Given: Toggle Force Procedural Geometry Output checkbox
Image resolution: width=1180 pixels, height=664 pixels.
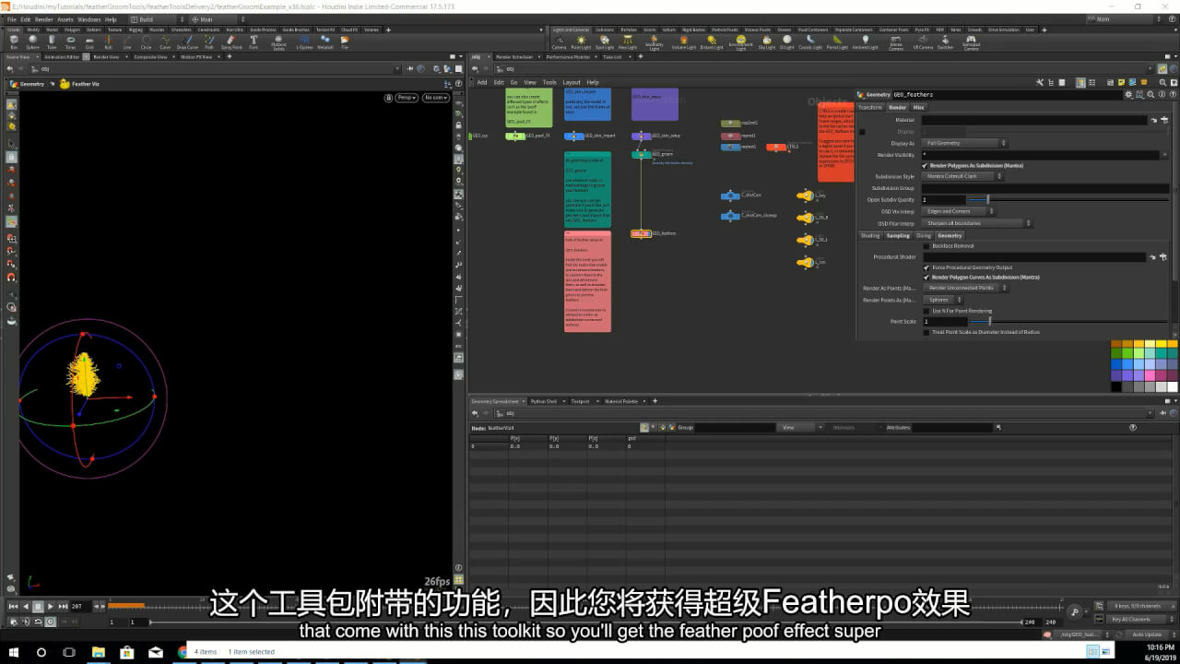Looking at the screenshot, I should click(x=926, y=267).
